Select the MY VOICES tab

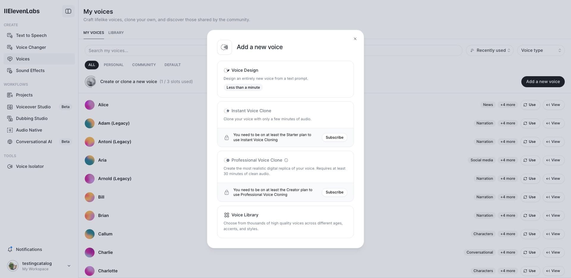(94, 33)
